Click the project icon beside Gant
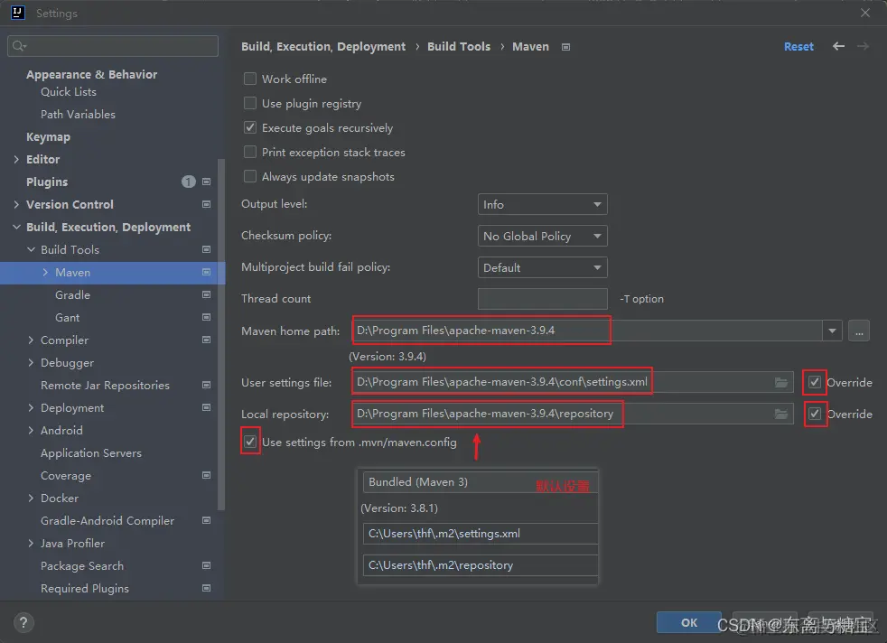Viewport: 887px width, 643px height. pyautogui.click(x=207, y=317)
